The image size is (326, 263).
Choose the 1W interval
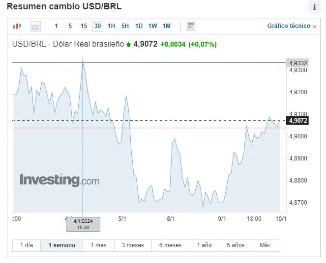pos(152,26)
